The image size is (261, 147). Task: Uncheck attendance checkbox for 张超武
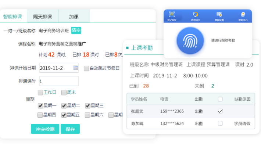pos(220,111)
